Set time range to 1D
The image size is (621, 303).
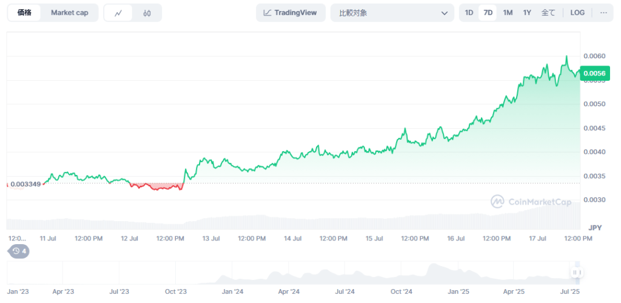pyautogui.click(x=469, y=13)
